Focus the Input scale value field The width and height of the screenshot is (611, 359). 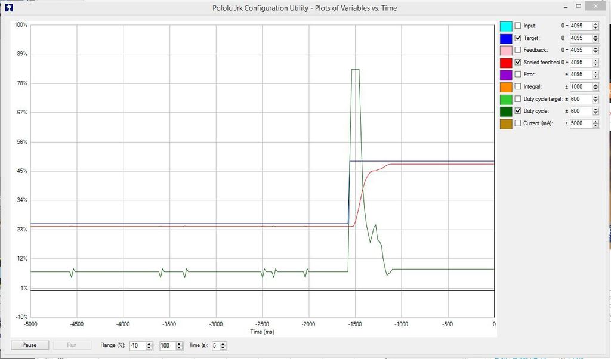click(581, 26)
